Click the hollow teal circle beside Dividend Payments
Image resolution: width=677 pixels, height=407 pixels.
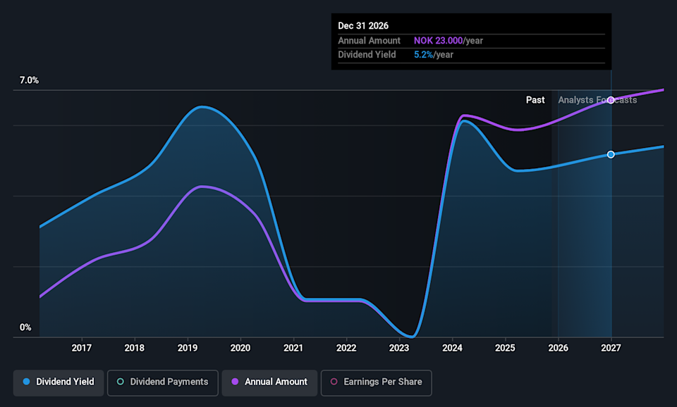(121, 382)
